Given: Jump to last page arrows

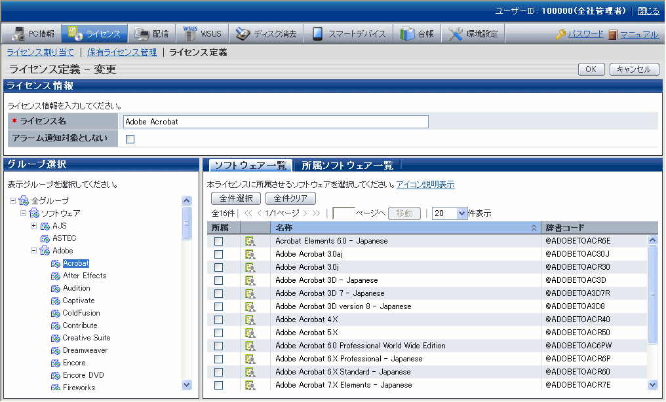Looking at the screenshot, I should pos(316,213).
